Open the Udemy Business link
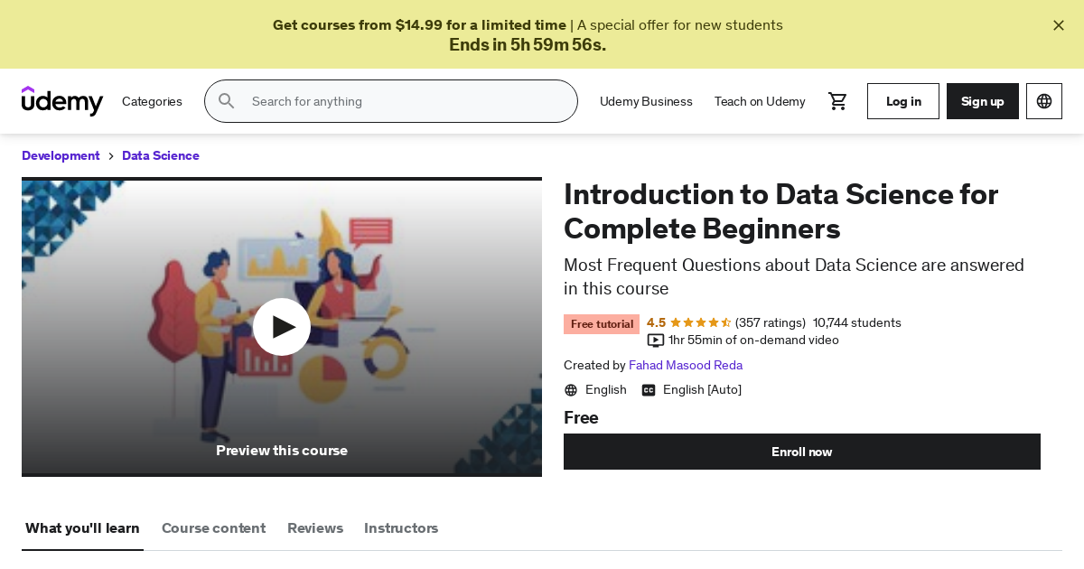Image resolution: width=1084 pixels, height=569 pixels. pyautogui.click(x=646, y=101)
